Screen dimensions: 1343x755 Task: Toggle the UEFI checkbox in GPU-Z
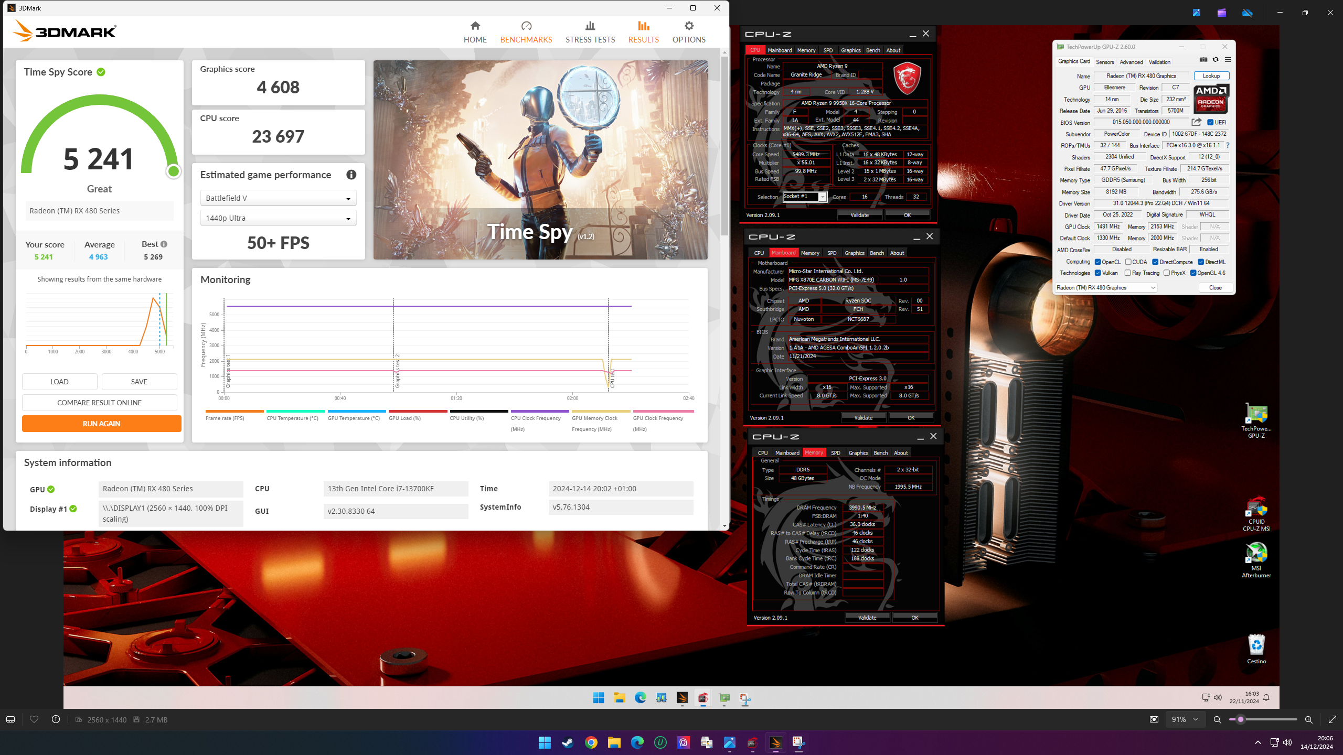[1210, 122]
